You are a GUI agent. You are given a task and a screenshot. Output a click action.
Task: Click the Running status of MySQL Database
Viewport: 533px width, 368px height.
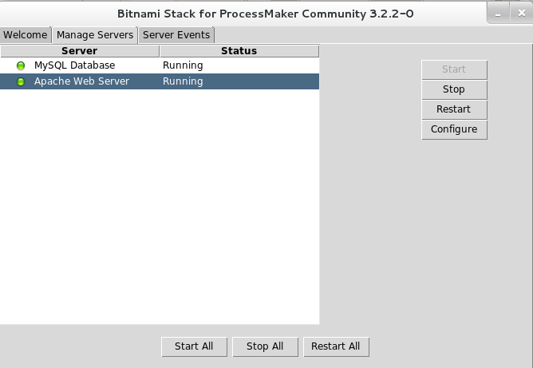(183, 65)
